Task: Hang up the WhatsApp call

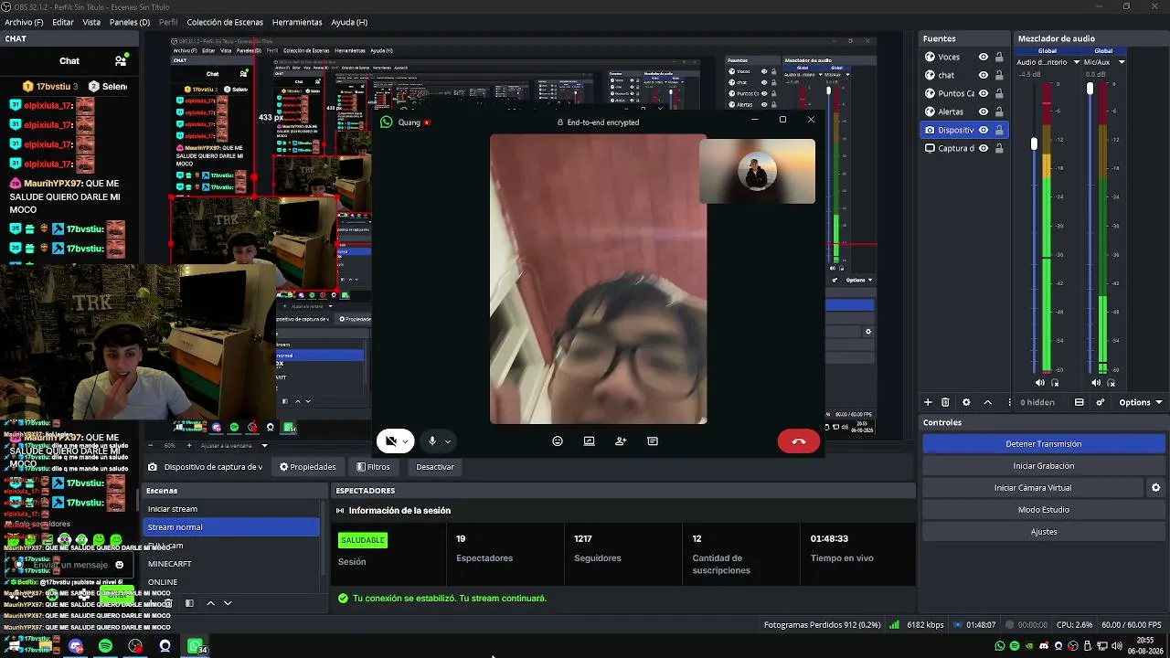Action: 798,441
